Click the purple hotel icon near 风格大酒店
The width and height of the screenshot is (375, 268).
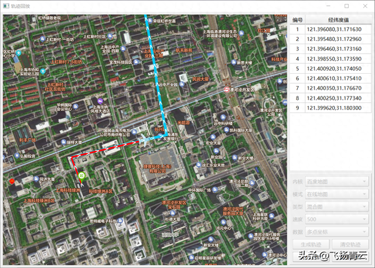pyautogui.click(x=100, y=101)
